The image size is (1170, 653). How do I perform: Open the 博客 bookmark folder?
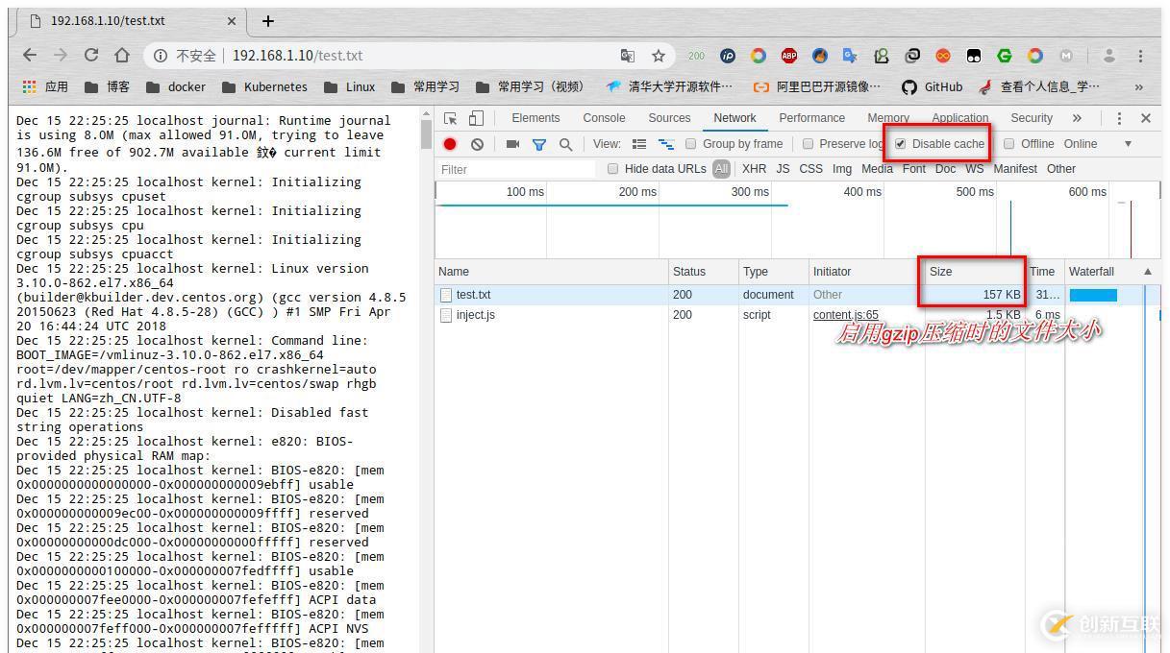click(107, 86)
